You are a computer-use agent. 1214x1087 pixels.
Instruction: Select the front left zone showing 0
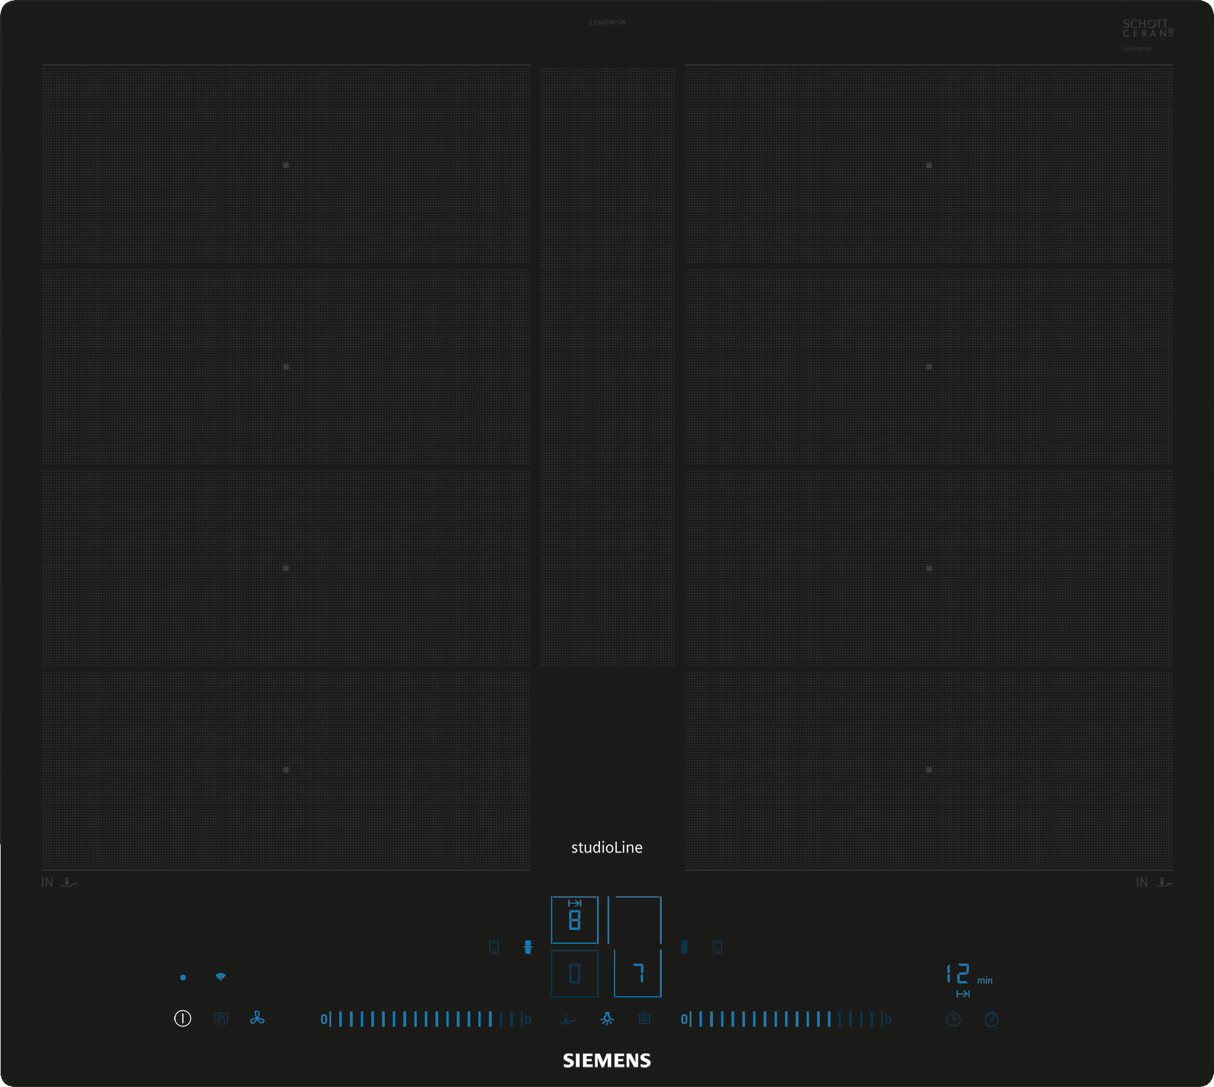574,974
